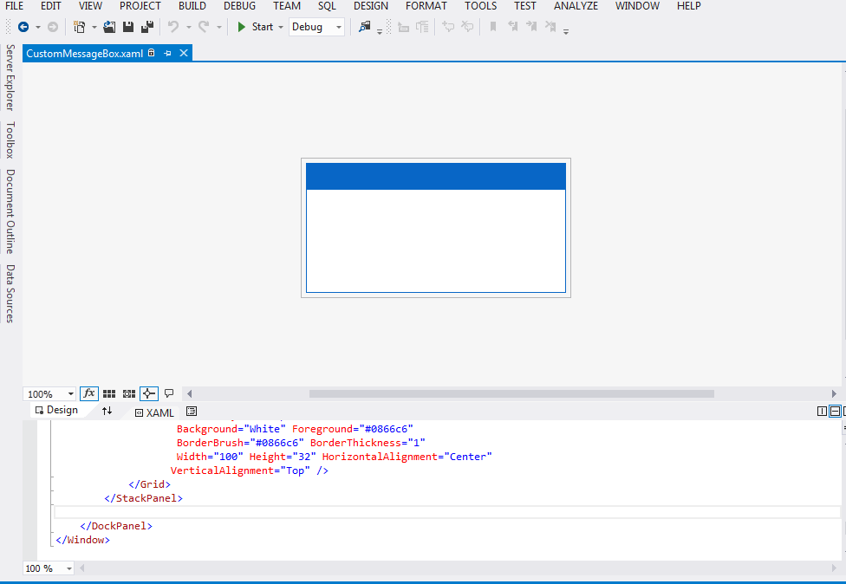Viewport: 846px width, 584px height.
Task: Click the Open File icon
Action: (x=108, y=27)
